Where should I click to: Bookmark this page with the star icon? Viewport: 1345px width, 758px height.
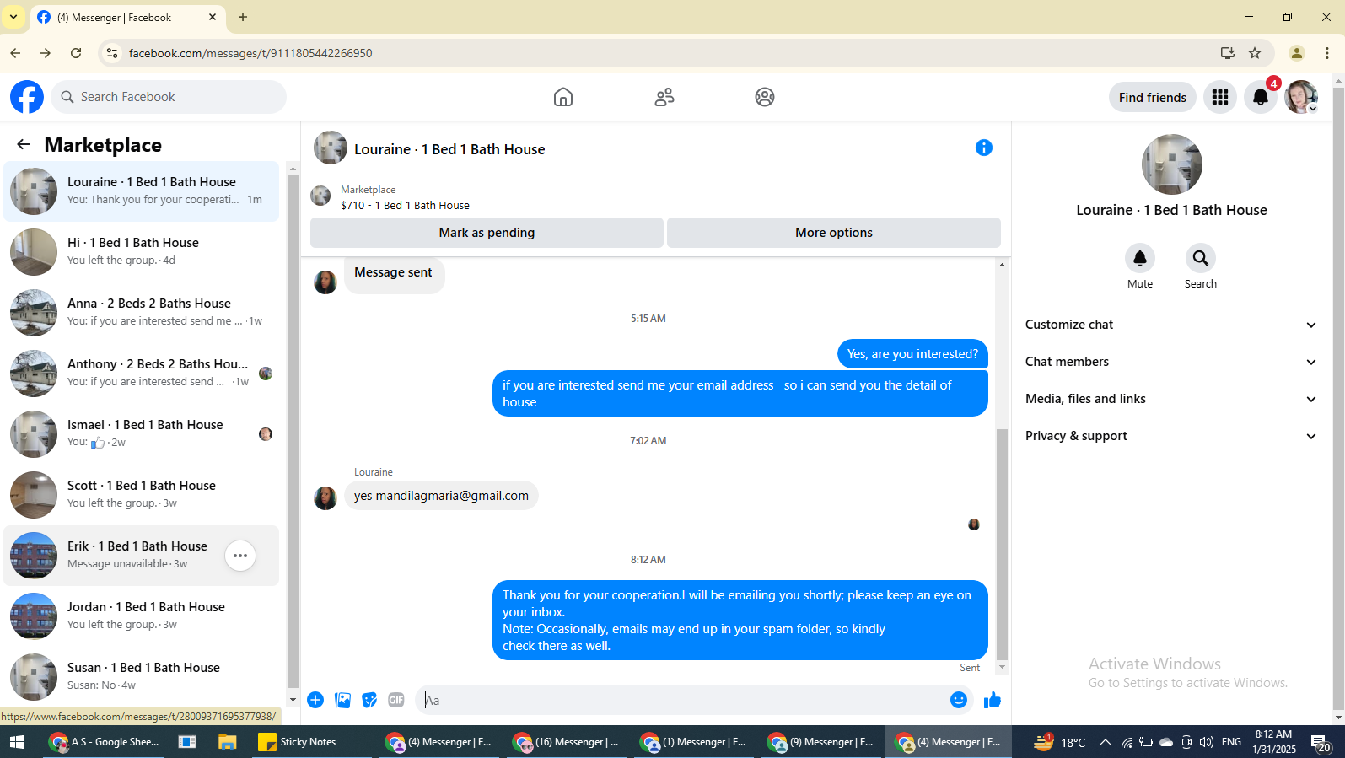(x=1255, y=53)
